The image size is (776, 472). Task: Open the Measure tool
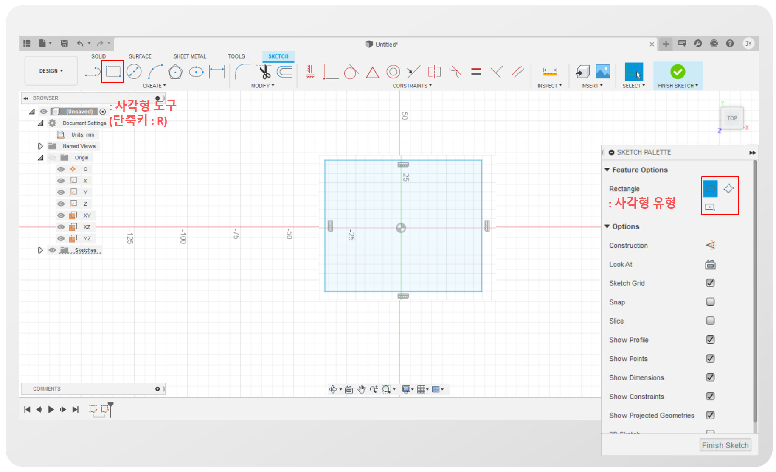click(x=550, y=72)
